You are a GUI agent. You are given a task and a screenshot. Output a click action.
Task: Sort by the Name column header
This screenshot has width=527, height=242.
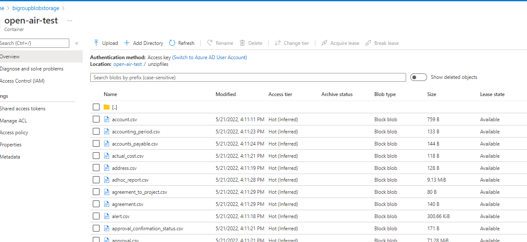(x=110, y=94)
